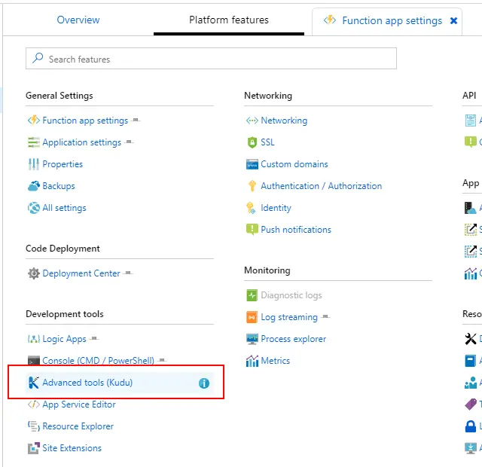
Task: Click the Authentication key icon
Action: tap(252, 186)
